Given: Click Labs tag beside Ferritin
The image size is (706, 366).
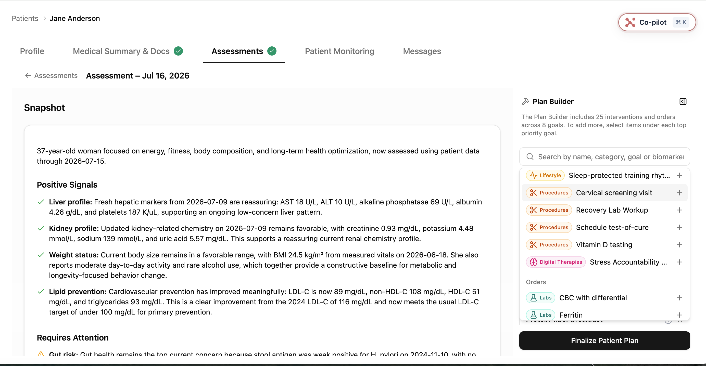Looking at the screenshot, I should click(x=540, y=315).
